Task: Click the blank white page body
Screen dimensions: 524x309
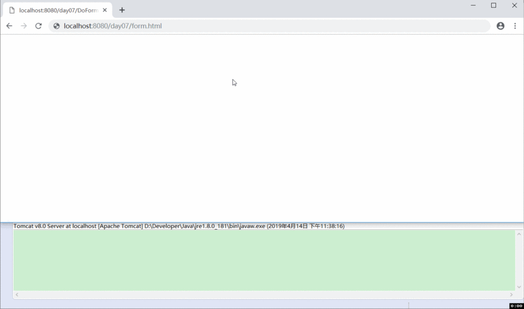Action: coord(261,136)
